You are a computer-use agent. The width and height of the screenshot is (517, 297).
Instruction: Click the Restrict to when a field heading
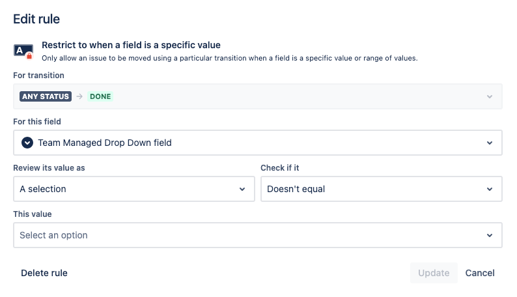coord(131,45)
